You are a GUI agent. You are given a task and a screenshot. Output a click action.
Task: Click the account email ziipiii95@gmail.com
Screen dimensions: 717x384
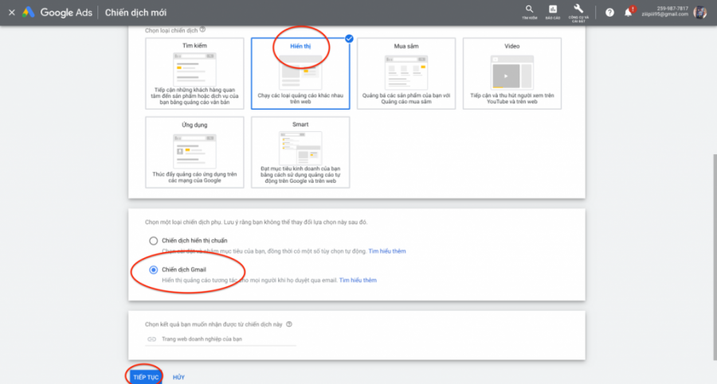(x=664, y=14)
